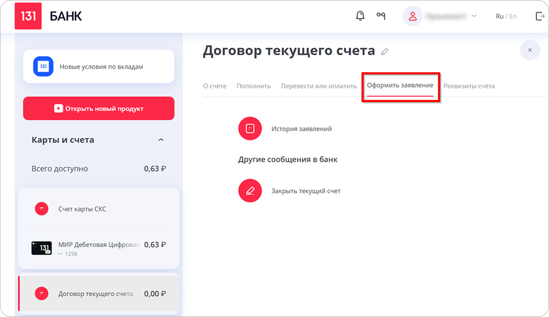Click the logout icon in header
The width and height of the screenshot is (549, 317).
pos(540,16)
